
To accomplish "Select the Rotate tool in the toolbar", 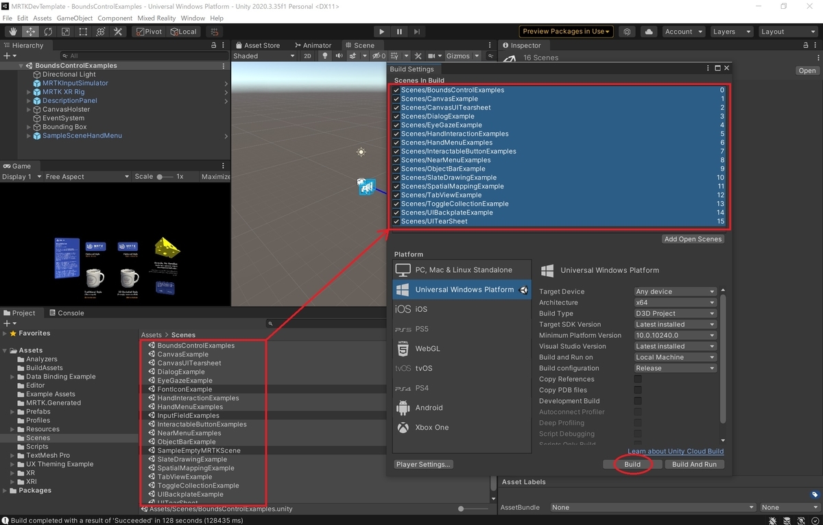I will (48, 32).
